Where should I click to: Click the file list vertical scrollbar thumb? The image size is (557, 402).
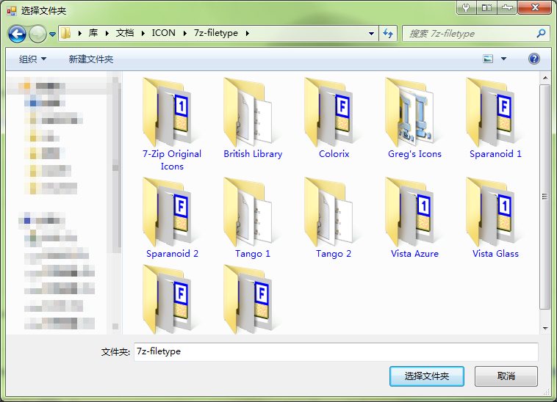pyautogui.click(x=545, y=197)
